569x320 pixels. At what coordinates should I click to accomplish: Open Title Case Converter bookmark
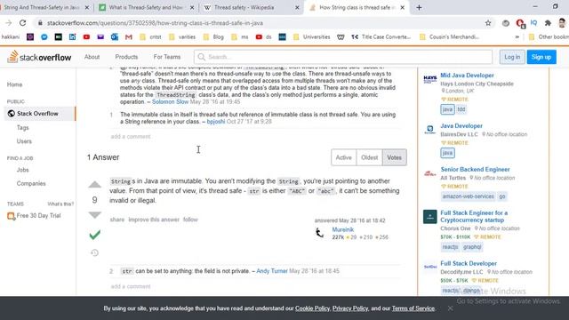(381, 37)
